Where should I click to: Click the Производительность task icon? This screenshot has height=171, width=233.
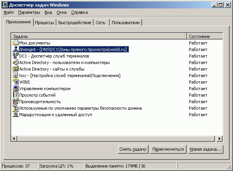tap(16, 102)
